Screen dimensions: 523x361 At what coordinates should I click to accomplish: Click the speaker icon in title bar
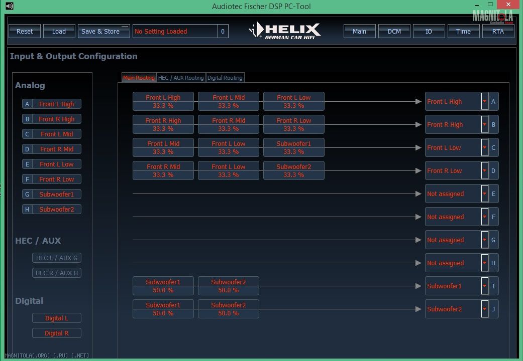coord(9,7)
